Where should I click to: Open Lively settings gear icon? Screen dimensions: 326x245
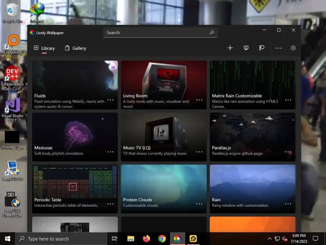click(293, 48)
